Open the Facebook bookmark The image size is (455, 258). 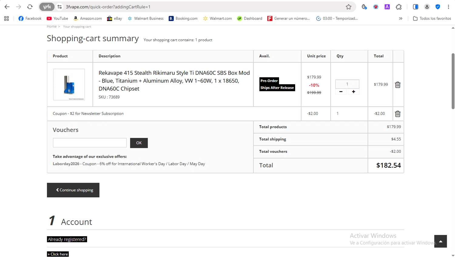point(30,18)
